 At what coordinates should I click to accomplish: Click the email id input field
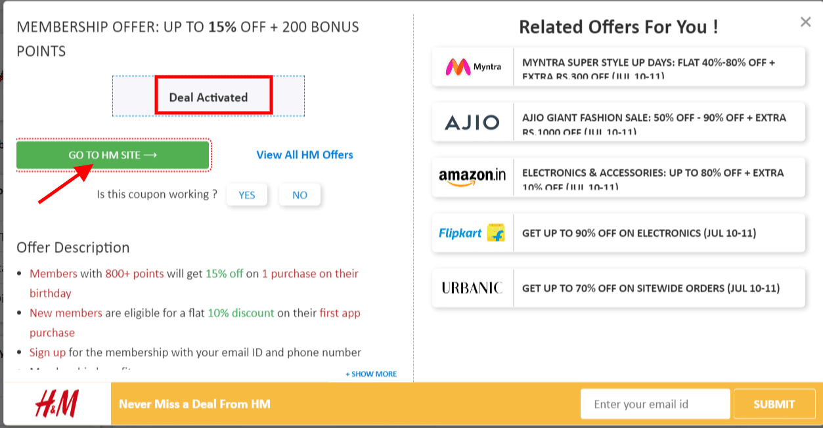[x=655, y=404]
